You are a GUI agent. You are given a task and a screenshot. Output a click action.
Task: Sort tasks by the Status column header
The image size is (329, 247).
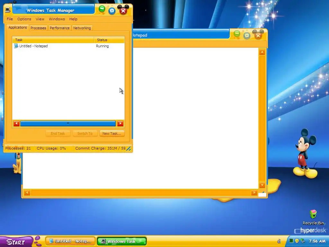pyautogui.click(x=109, y=40)
